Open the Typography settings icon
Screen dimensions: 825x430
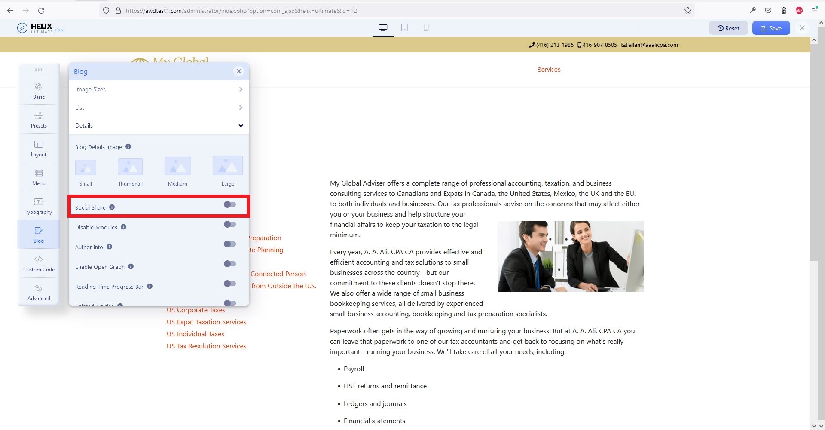[x=39, y=202]
